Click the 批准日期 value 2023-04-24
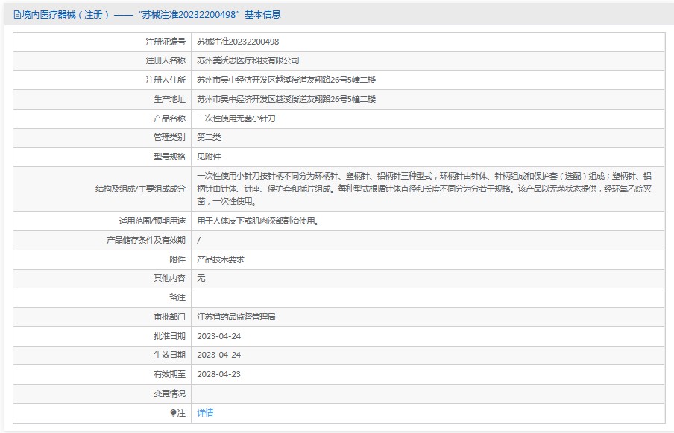Image resolution: width=674 pixels, height=433 pixels. tap(218, 336)
